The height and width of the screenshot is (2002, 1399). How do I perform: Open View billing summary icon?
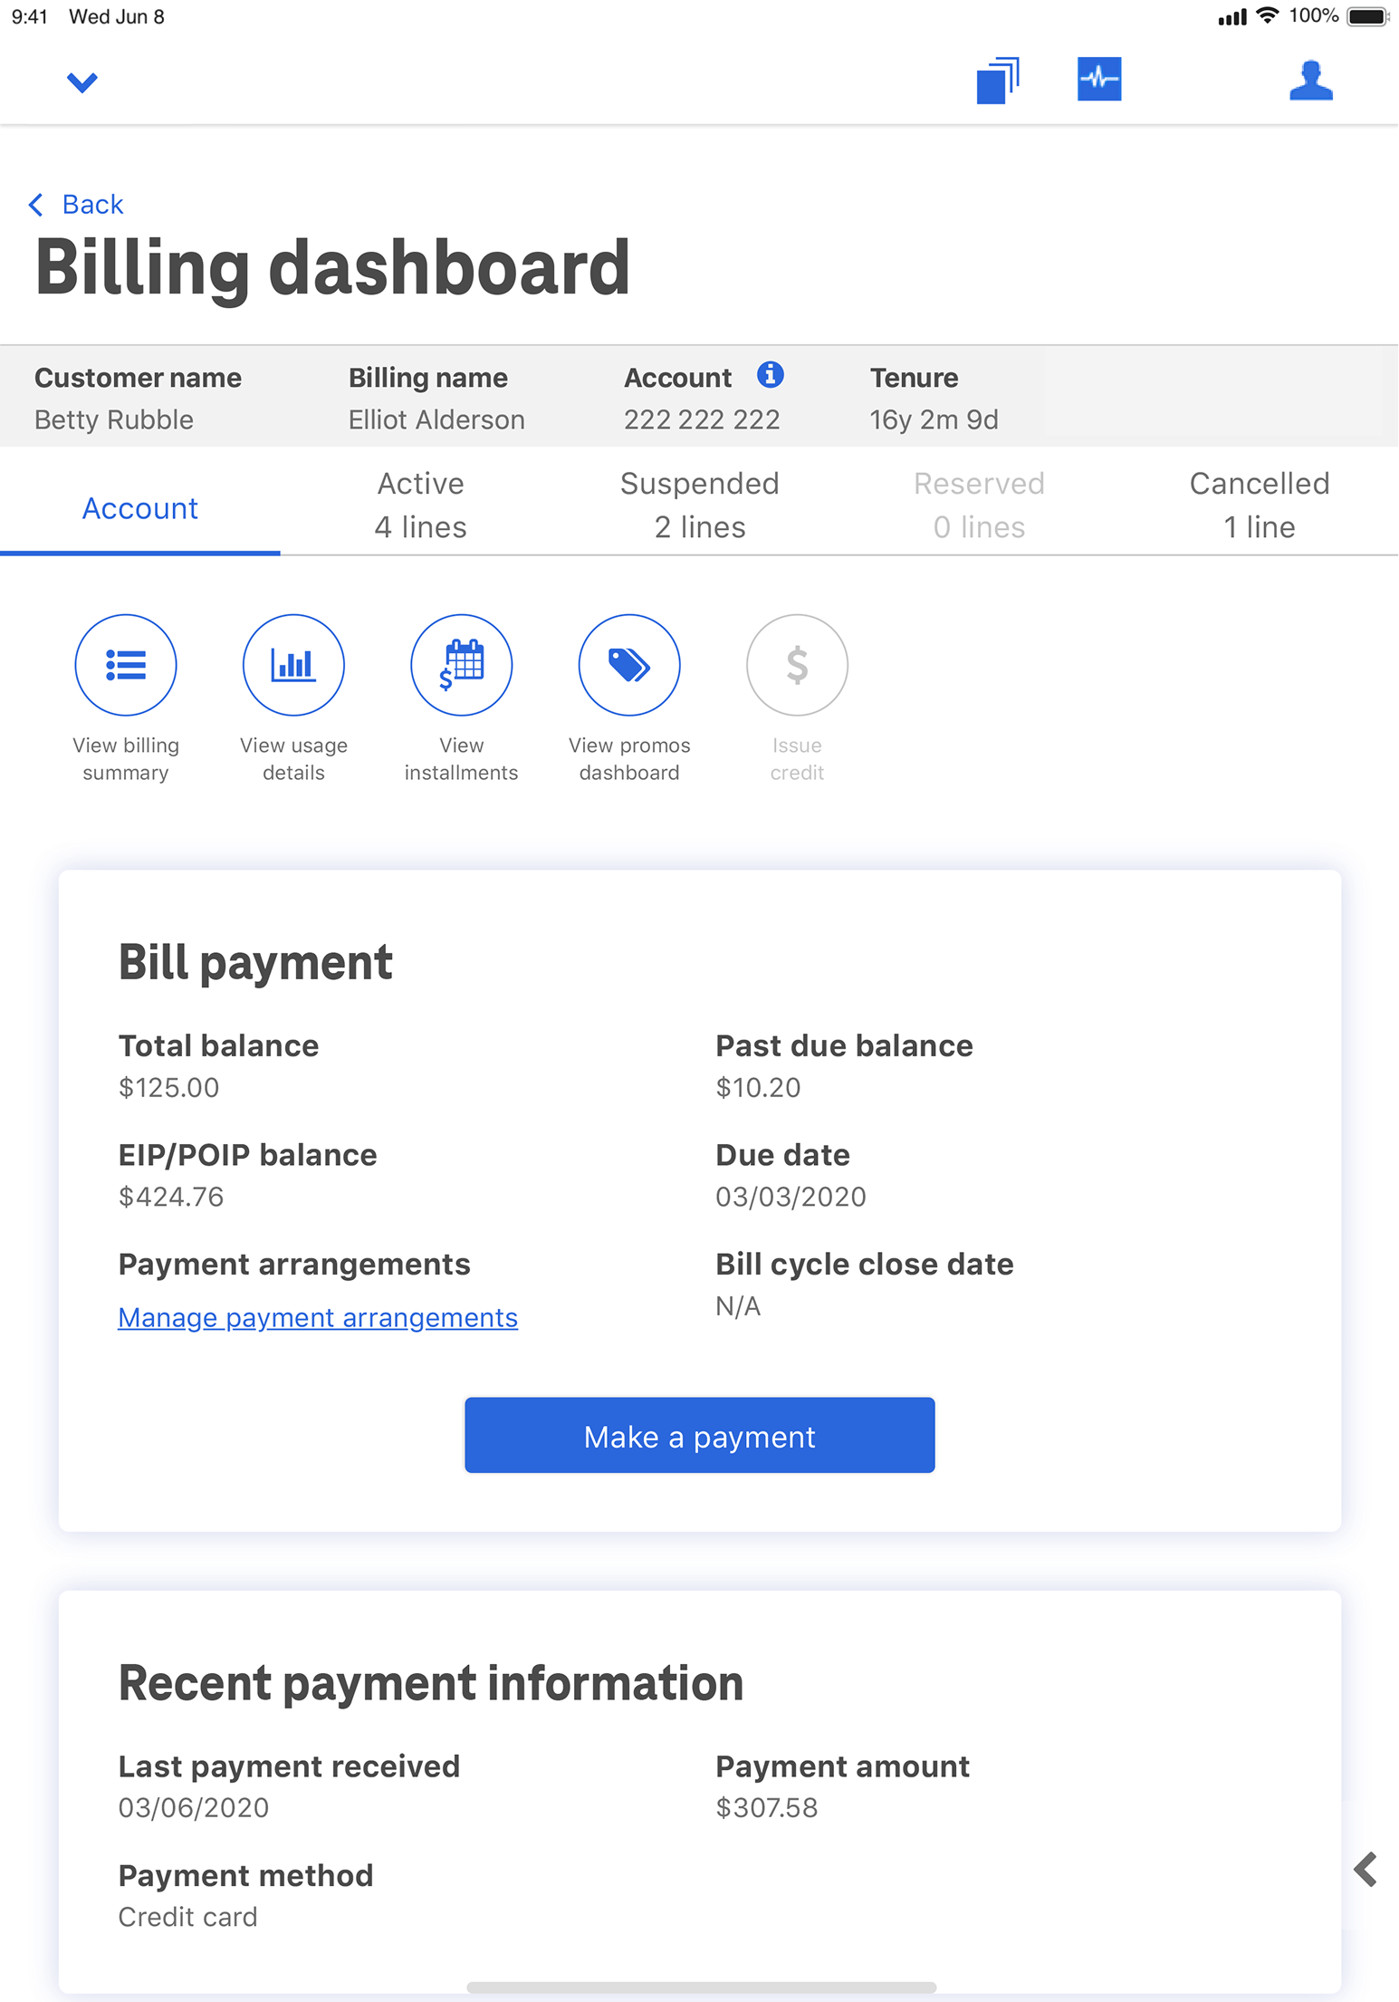pyautogui.click(x=126, y=665)
